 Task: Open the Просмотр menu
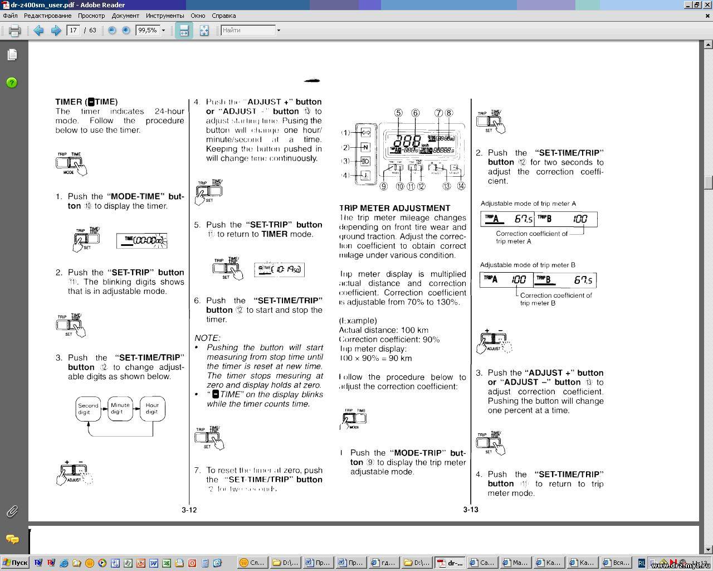[x=91, y=16]
